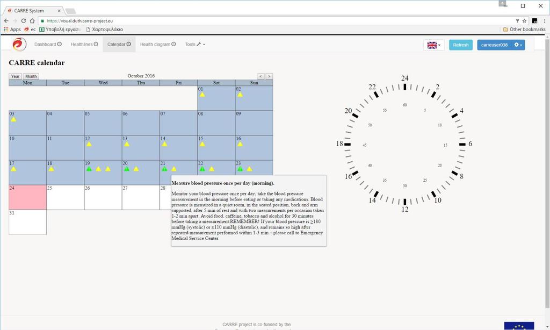The image size is (550, 330).
Task: Open Chrome menu three-dots icon
Action: pos(545,21)
